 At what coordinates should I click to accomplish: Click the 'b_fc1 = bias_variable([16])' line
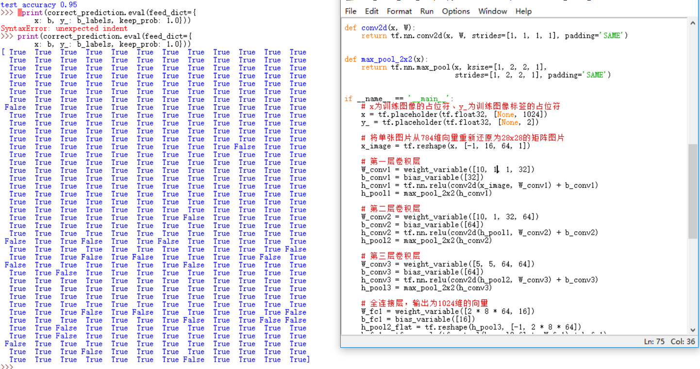(x=418, y=319)
